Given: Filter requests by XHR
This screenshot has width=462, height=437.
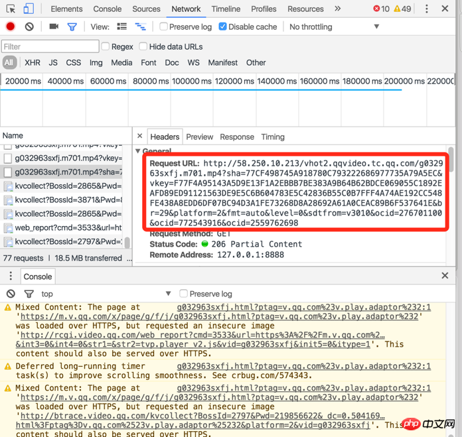Looking at the screenshot, I should click(33, 63).
